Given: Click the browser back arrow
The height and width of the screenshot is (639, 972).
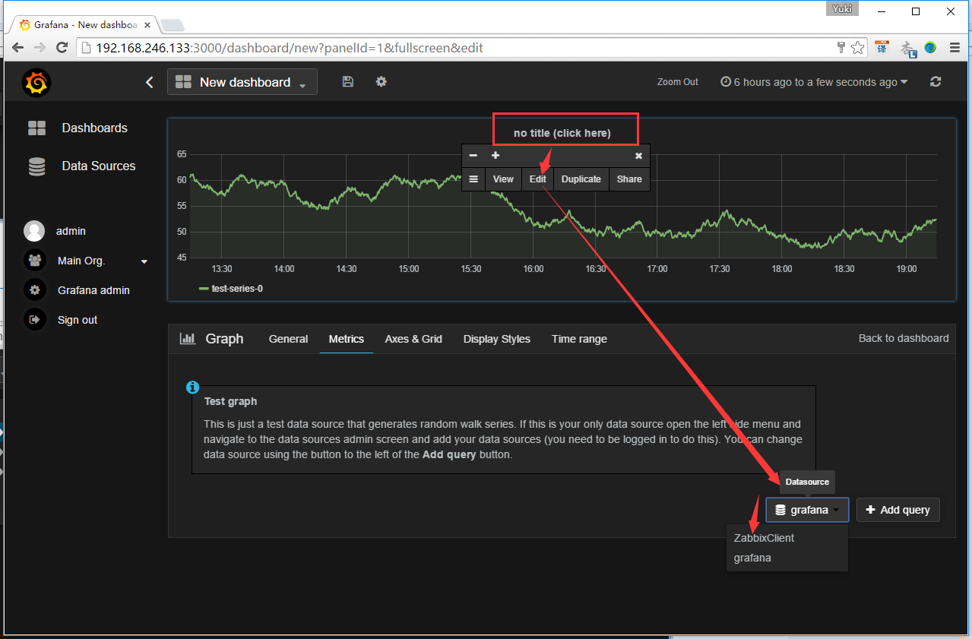Looking at the screenshot, I should click(x=18, y=48).
